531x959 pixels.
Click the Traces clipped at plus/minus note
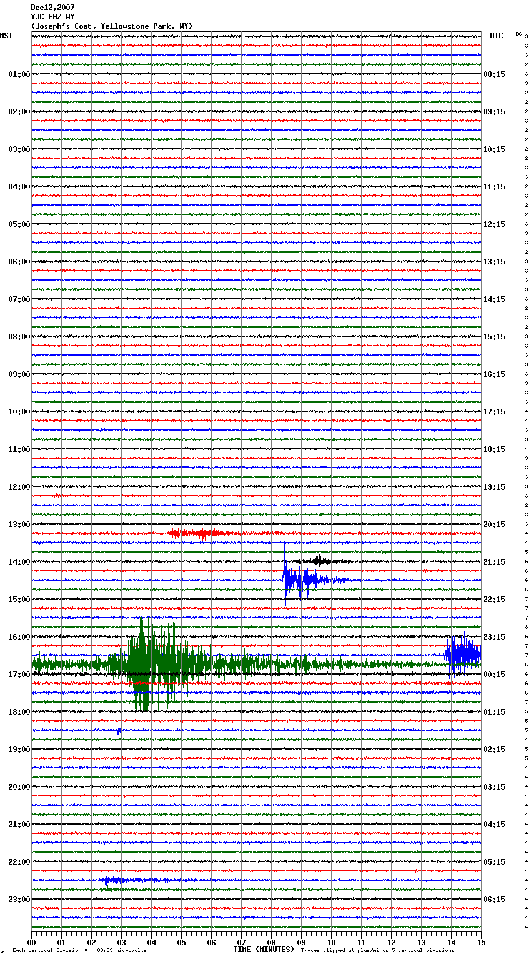tap(377, 950)
